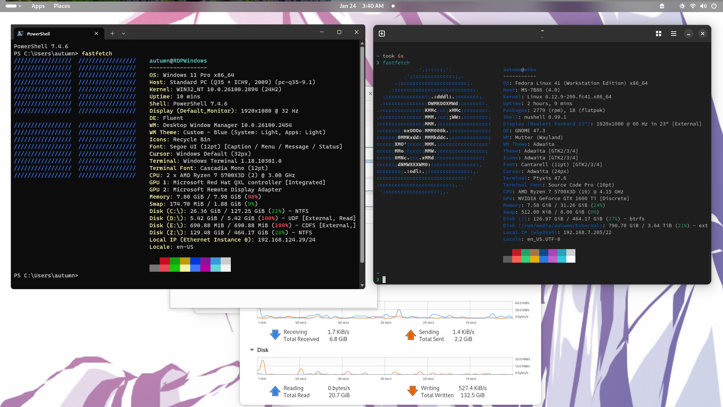The width and height of the screenshot is (723, 407).
Task: Click 'OS: Fedora Linux 41' line in Ptyxis
Action: click(x=575, y=83)
